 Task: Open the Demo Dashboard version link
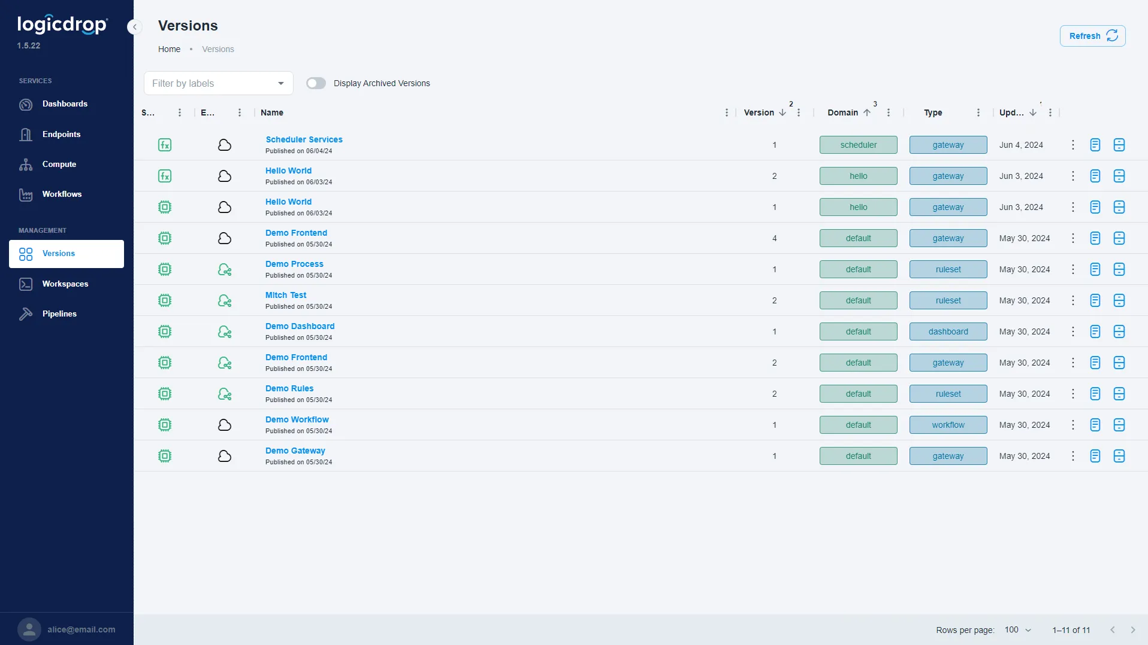click(300, 326)
